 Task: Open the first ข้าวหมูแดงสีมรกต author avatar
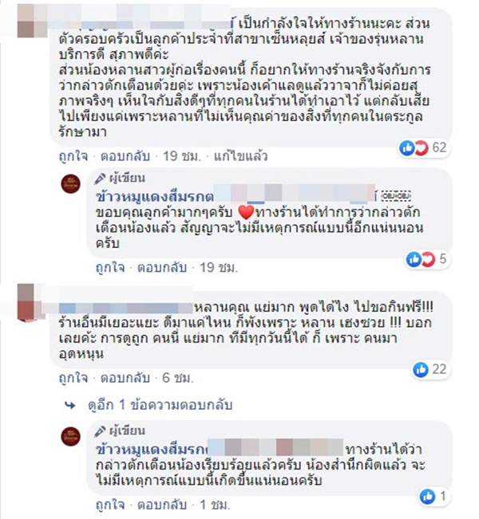(70, 183)
